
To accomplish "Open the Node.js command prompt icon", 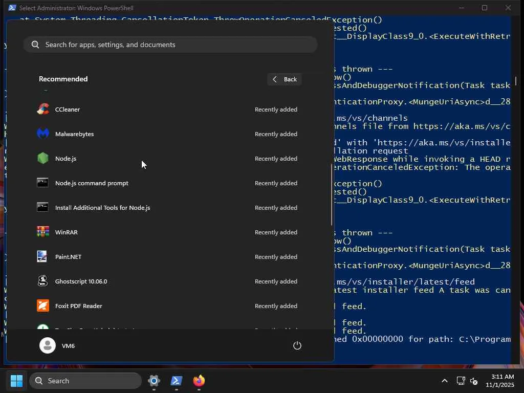I will pos(42,183).
